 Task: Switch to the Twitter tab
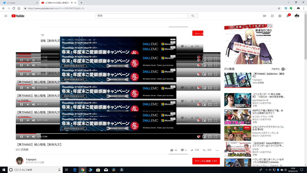pyautogui.click(x=20, y=3)
